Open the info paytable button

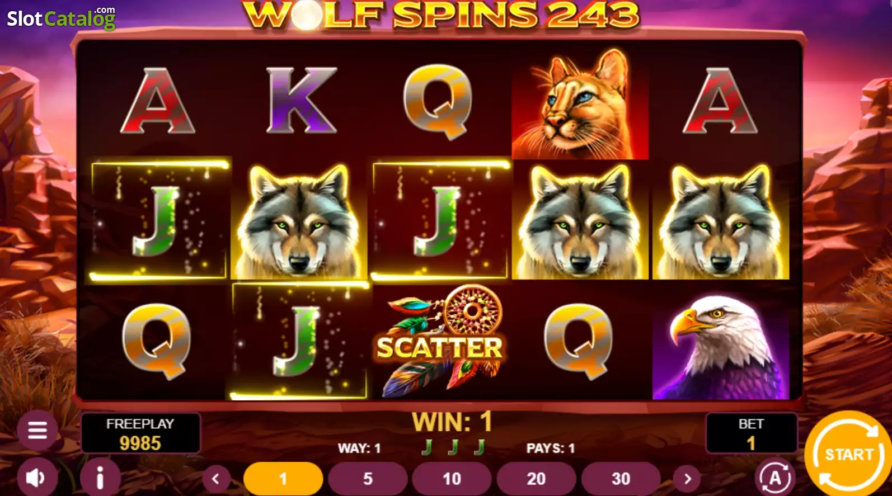click(x=100, y=478)
